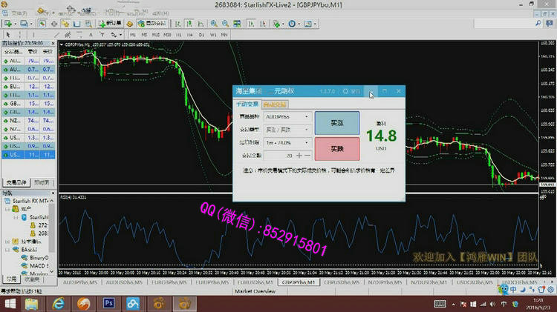Select the crosshair tool in toolbar

(19, 34)
